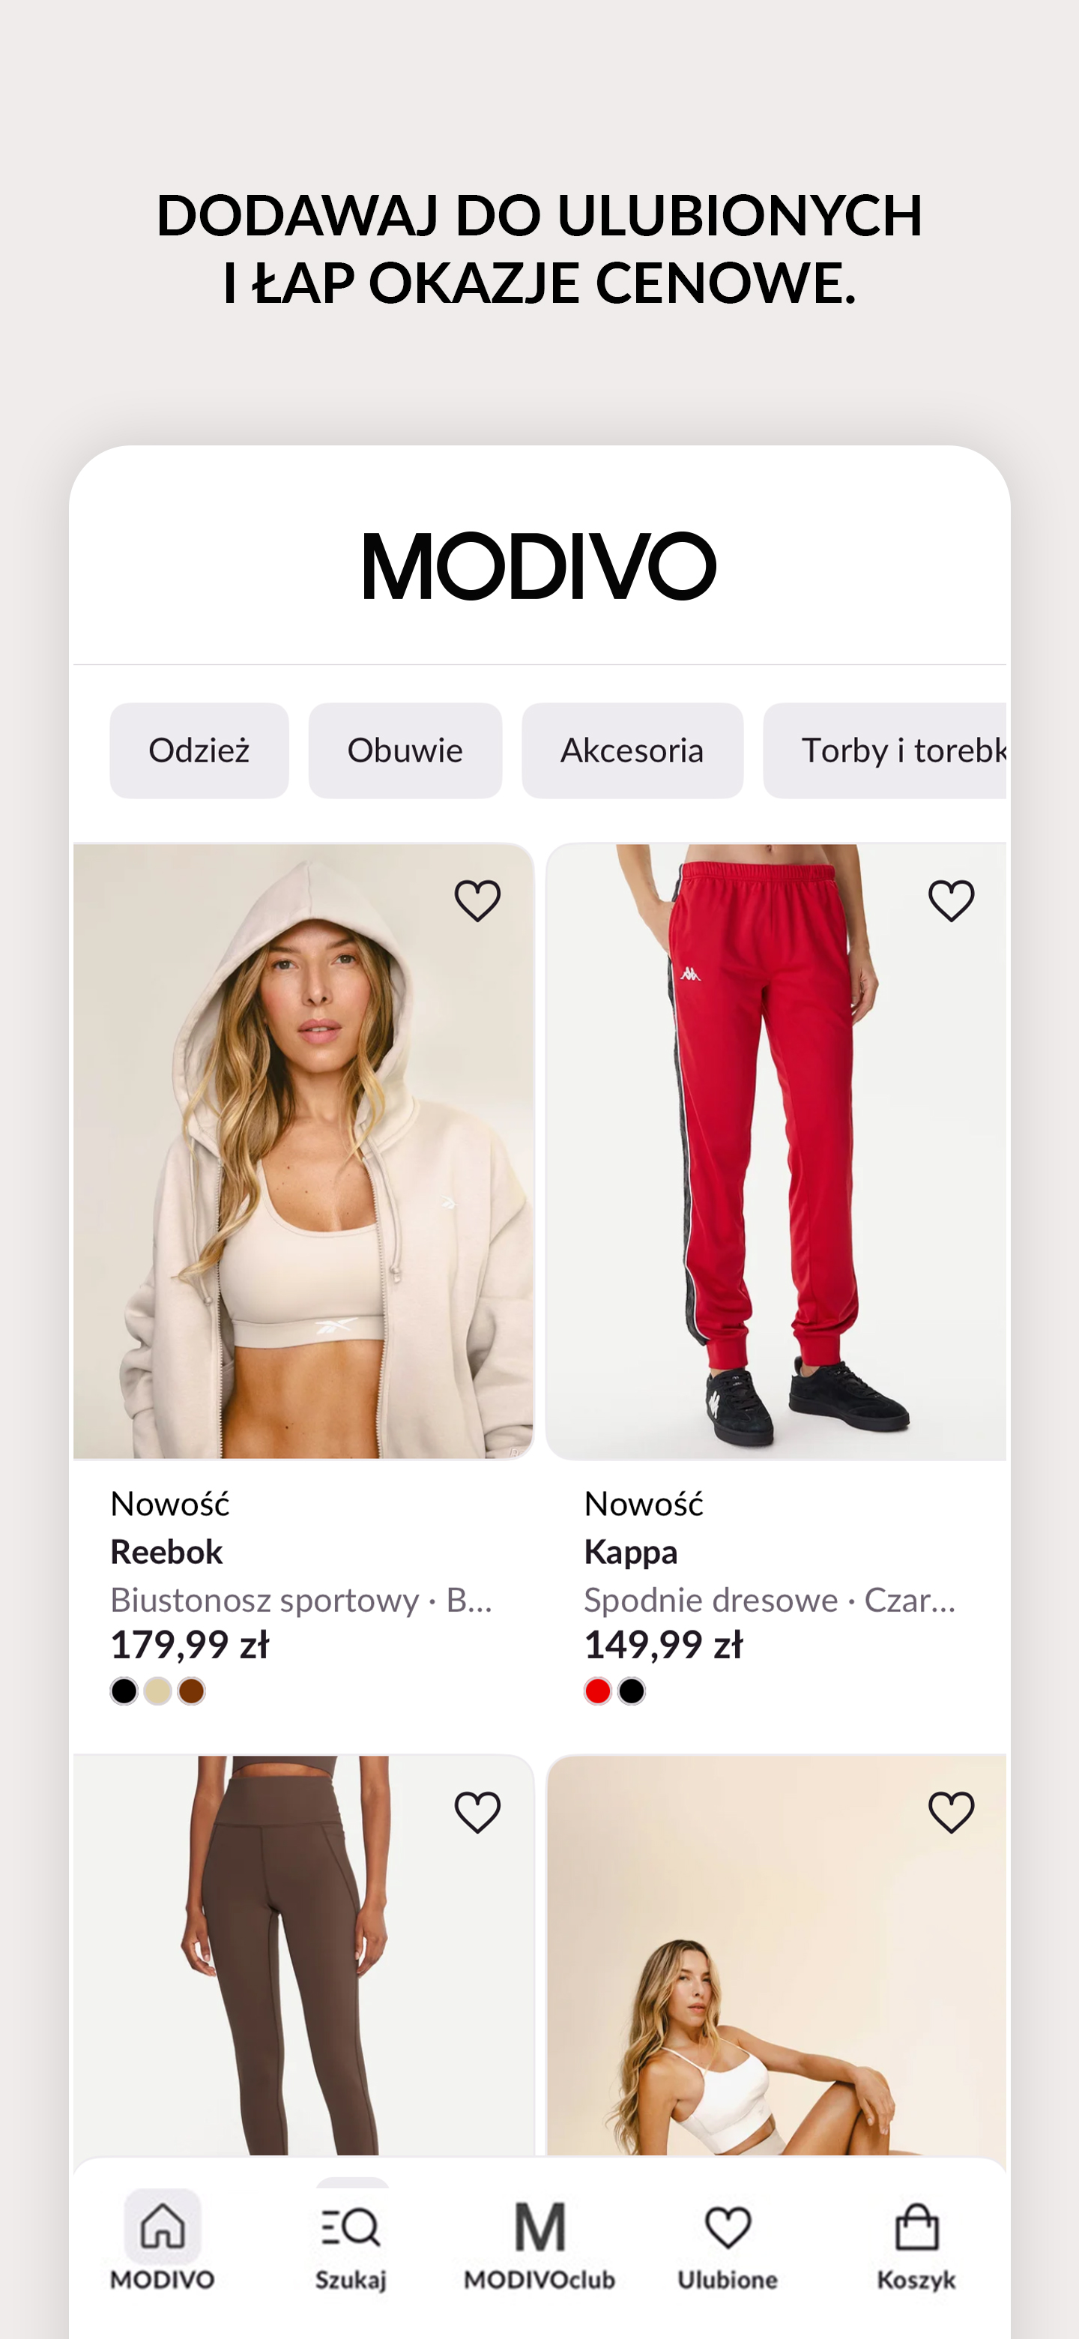This screenshot has width=1079, height=2339.
Task: Open MODIVOclub from bottom bar
Action: click(x=539, y=2241)
